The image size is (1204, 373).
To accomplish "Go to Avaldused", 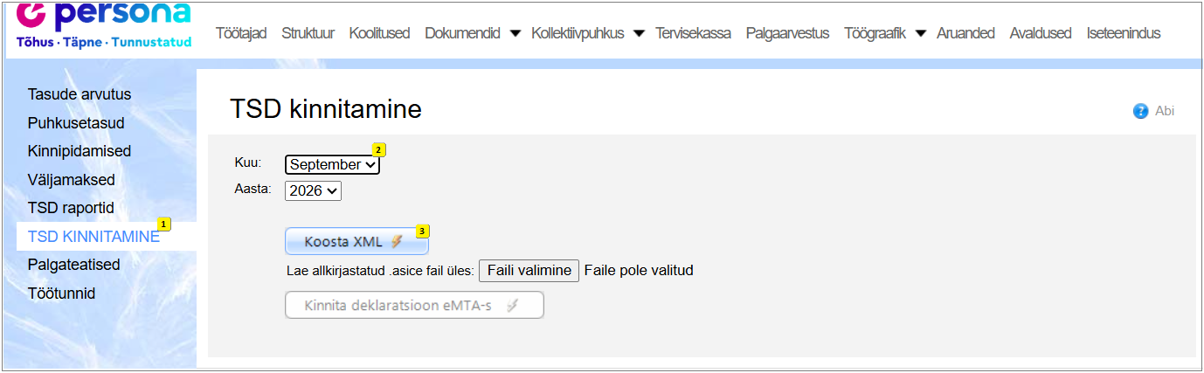I will pyautogui.click(x=1040, y=33).
